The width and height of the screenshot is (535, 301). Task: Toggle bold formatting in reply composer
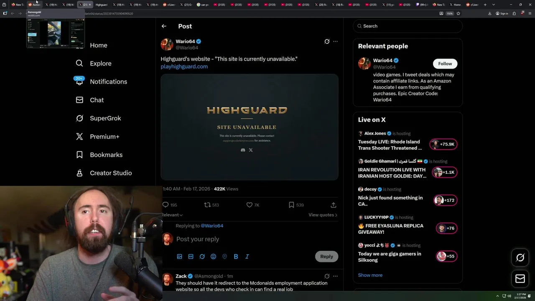[x=236, y=256]
